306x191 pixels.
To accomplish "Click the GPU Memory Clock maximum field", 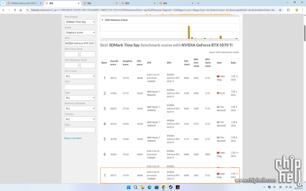I will (88, 65).
